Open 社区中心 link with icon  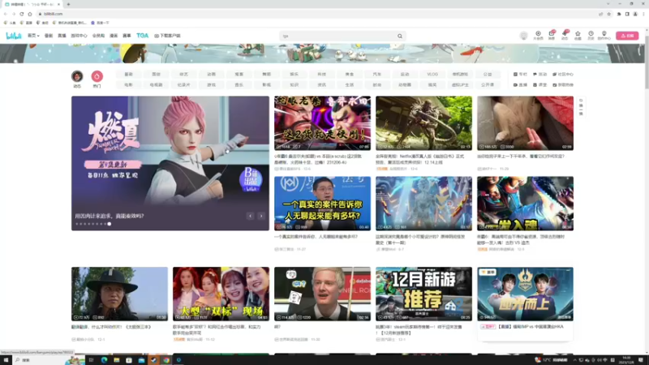pos(563,74)
